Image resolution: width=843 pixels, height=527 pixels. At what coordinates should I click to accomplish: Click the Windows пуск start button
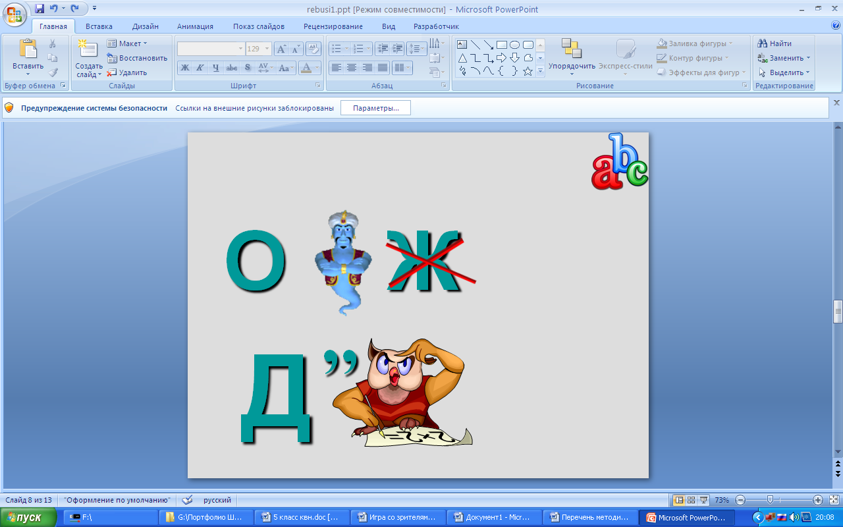pyautogui.click(x=27, y=517)
